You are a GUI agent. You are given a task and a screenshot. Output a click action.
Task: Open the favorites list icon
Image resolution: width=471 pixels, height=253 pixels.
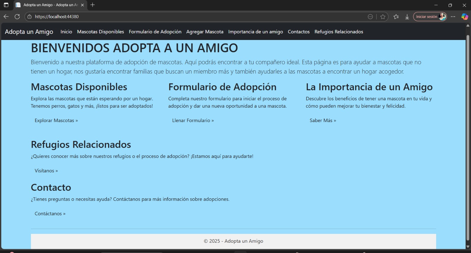[396, 17]
